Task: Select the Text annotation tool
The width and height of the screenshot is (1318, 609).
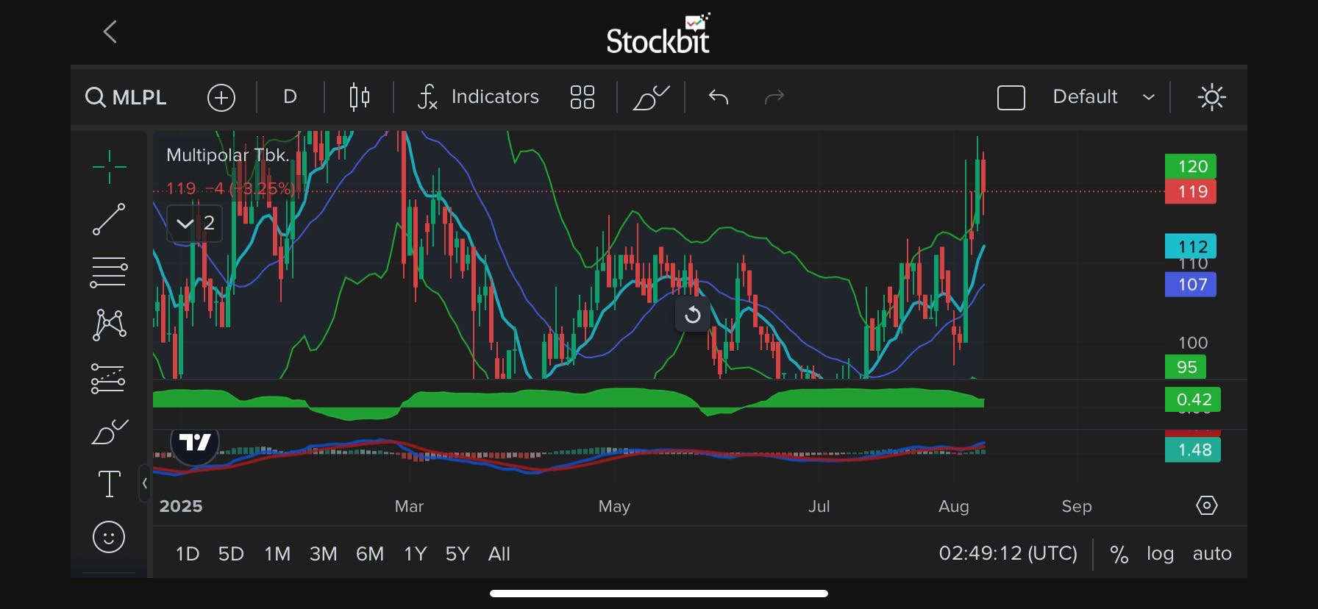Action: coord(109,484)
